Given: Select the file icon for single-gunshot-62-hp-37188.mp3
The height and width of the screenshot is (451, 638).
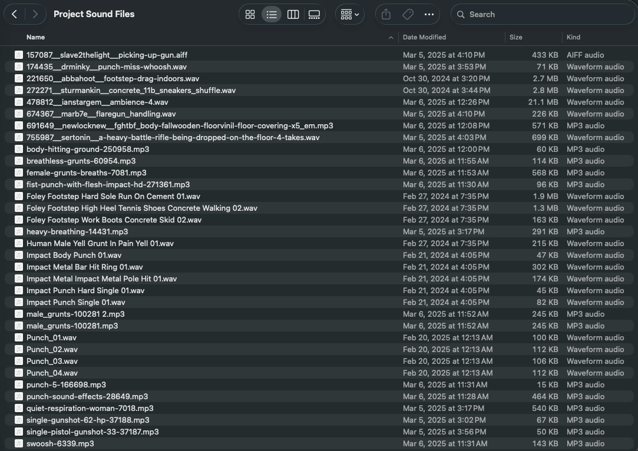Looking at the screenshot, I should [19, 420].
